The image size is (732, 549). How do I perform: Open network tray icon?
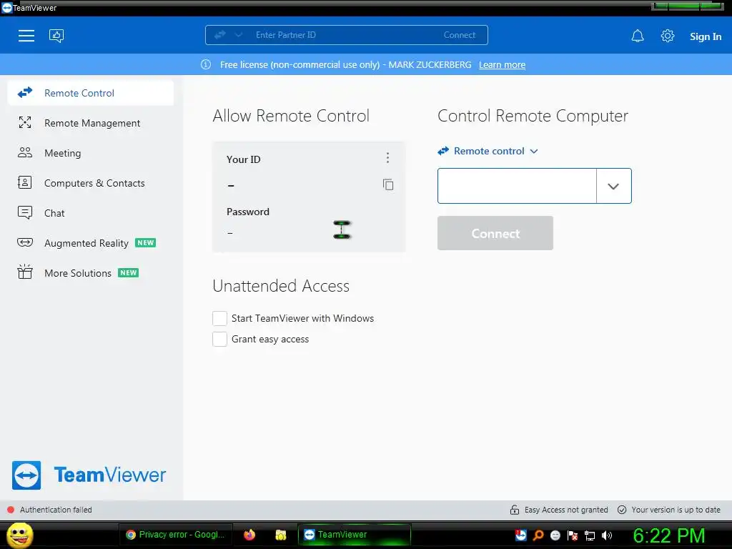click(590, 535)
